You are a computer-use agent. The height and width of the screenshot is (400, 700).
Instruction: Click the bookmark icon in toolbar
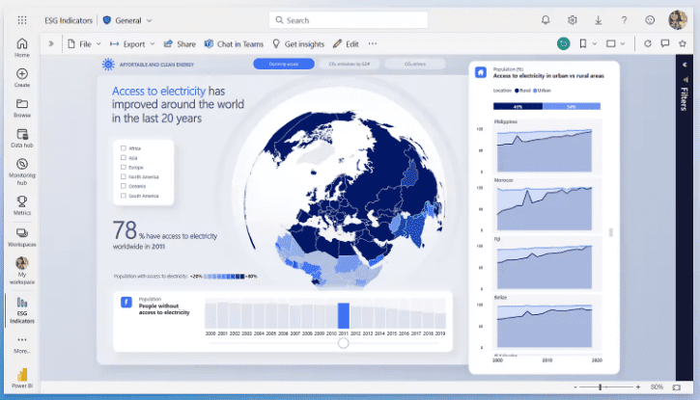pos(582,43)
